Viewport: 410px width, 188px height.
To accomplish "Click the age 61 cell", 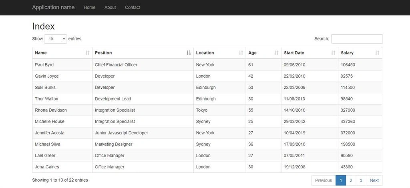I will (x=263, y=65).
